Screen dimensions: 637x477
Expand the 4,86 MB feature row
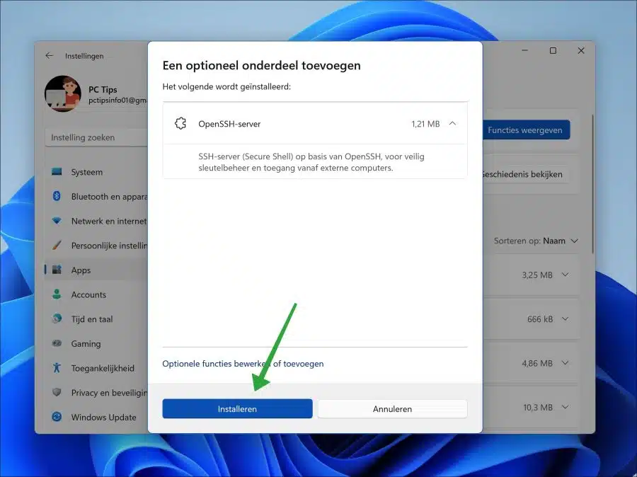[565, 363]
